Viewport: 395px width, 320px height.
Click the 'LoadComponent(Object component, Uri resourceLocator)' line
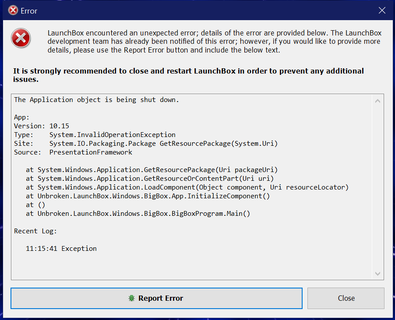187,187
